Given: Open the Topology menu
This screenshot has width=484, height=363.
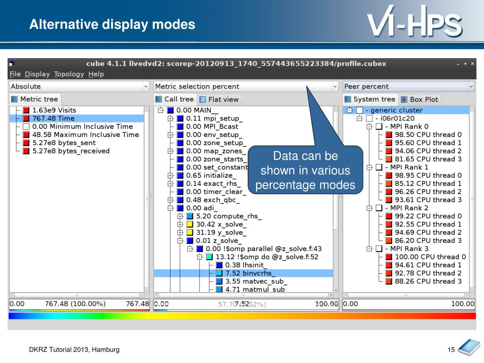Looking at the screenshot, I should tap(69, 74).
